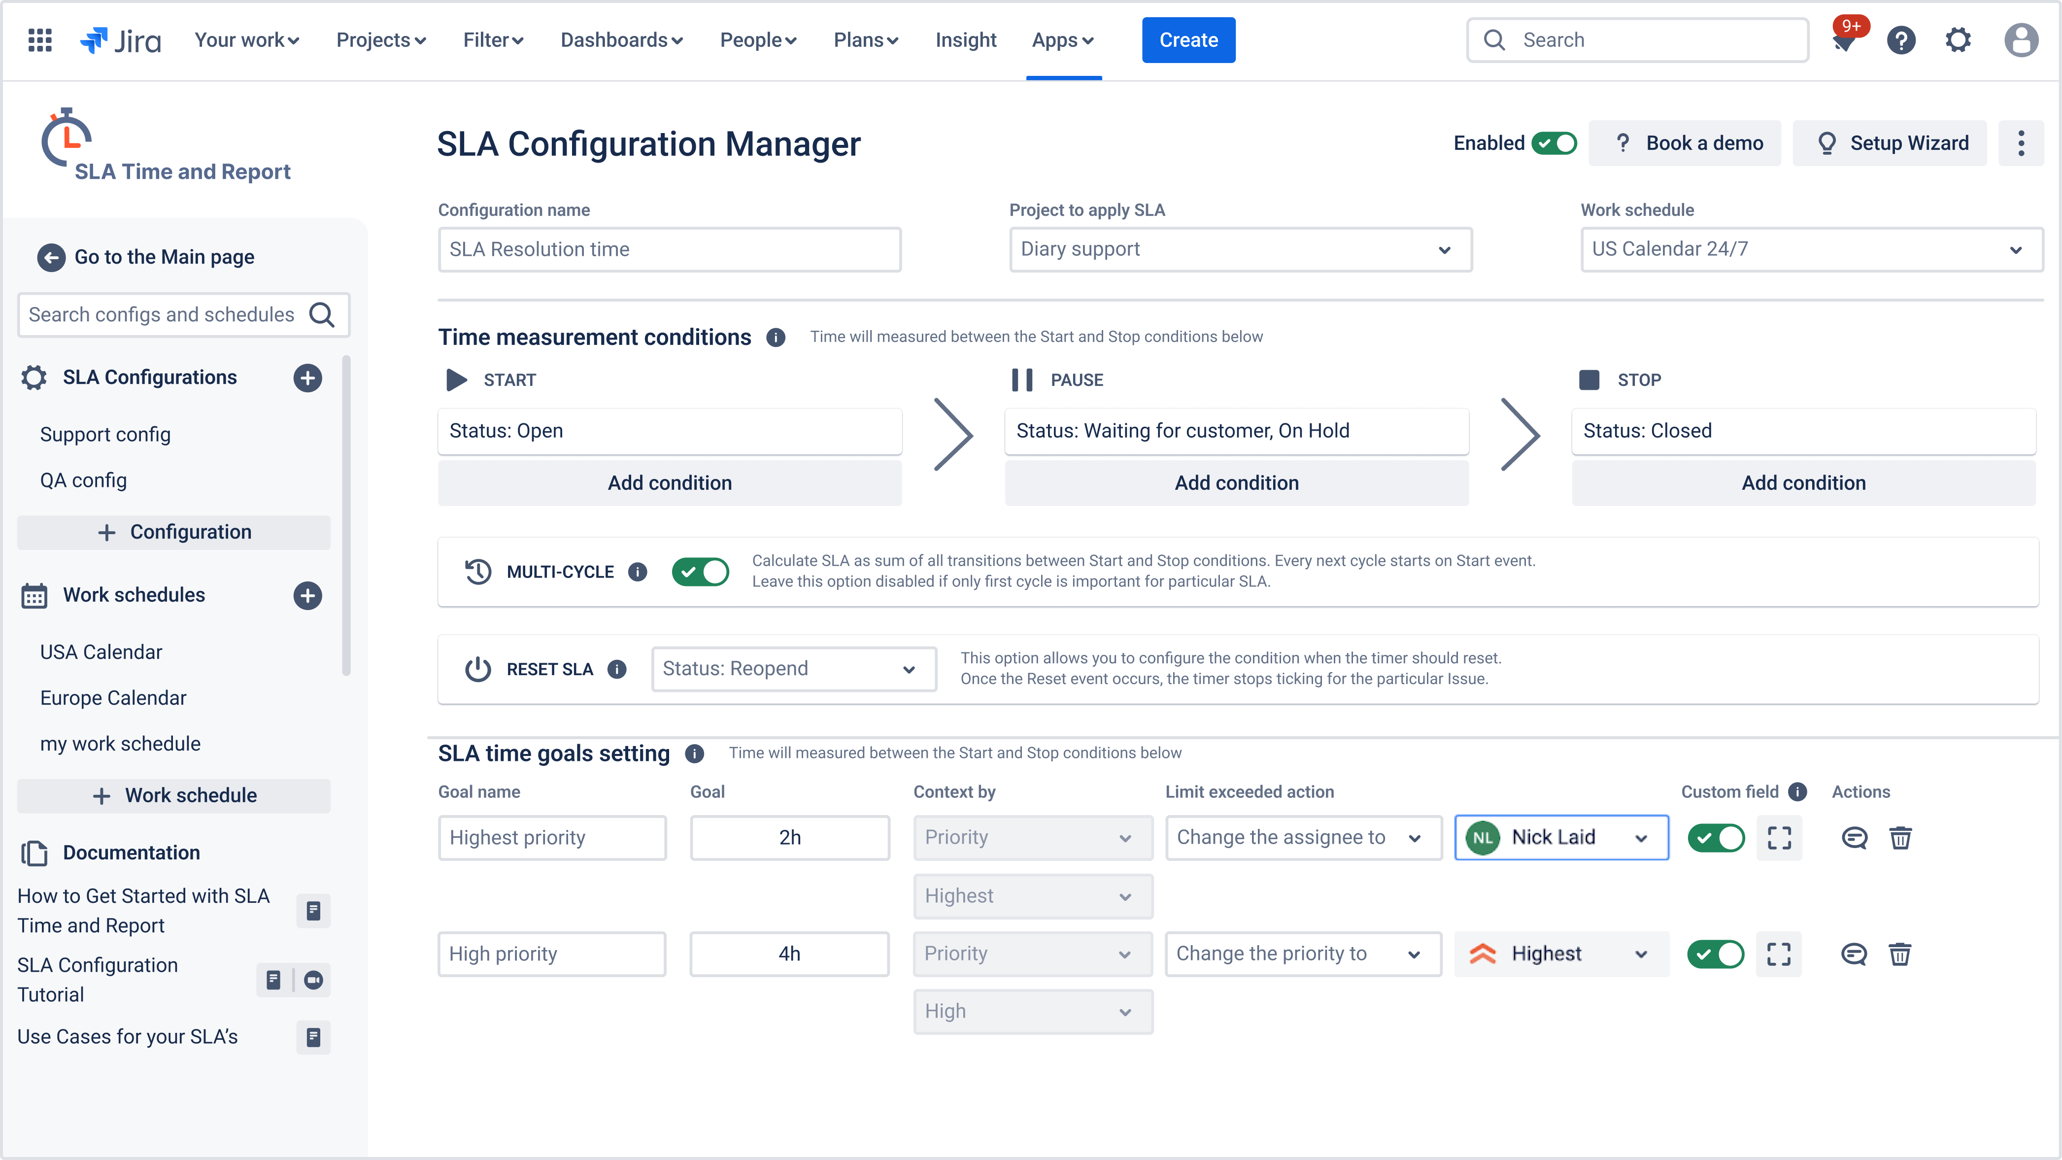Open comment icon for High priority goal

click(1854, 954)
